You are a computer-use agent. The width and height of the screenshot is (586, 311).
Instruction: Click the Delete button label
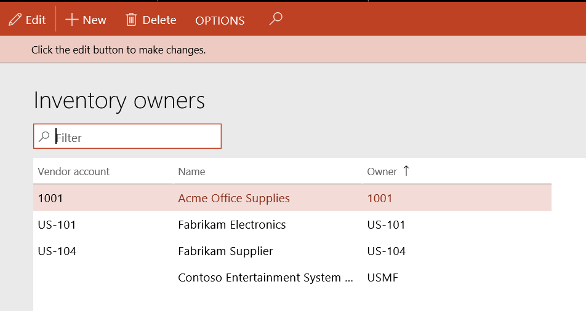point(159,20)
